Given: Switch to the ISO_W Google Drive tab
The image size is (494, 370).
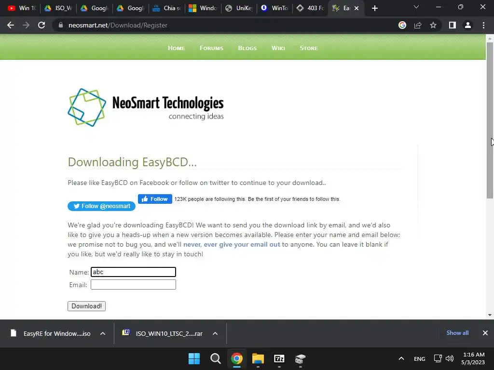Looking at the screenshot, I should (x=58, y=8).
